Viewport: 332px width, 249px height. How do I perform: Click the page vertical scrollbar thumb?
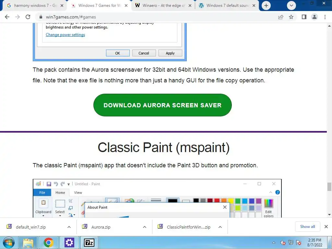pyautogui.click(x=329, y=186)
